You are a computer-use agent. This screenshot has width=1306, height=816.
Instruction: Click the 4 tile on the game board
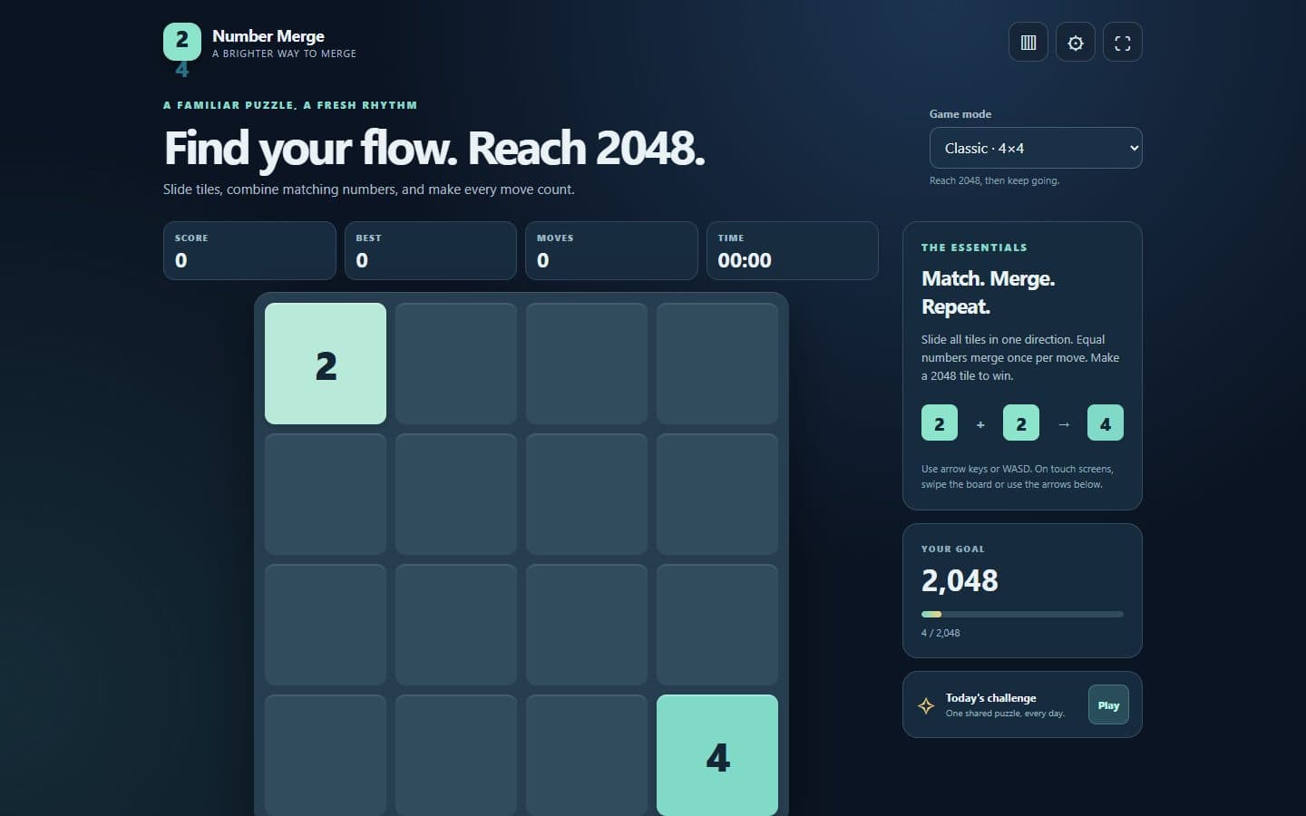click(x=717, y=755)
